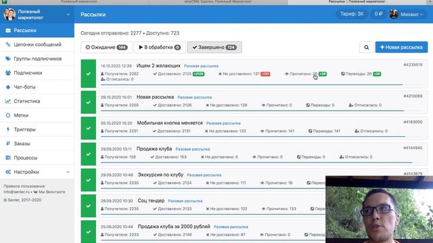Click the Процессы list icon
The image size is (433, 243).
[8, 157]
